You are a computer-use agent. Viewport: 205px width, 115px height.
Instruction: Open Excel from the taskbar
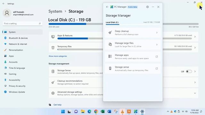102,111
